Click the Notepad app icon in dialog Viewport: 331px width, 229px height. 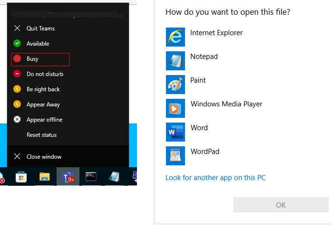click(x=175, y=61)
